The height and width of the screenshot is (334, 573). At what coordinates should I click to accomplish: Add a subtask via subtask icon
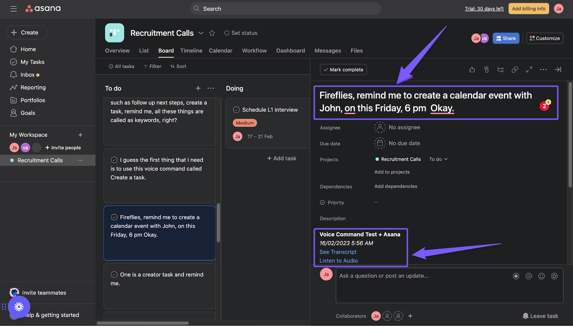click(500, 70)
